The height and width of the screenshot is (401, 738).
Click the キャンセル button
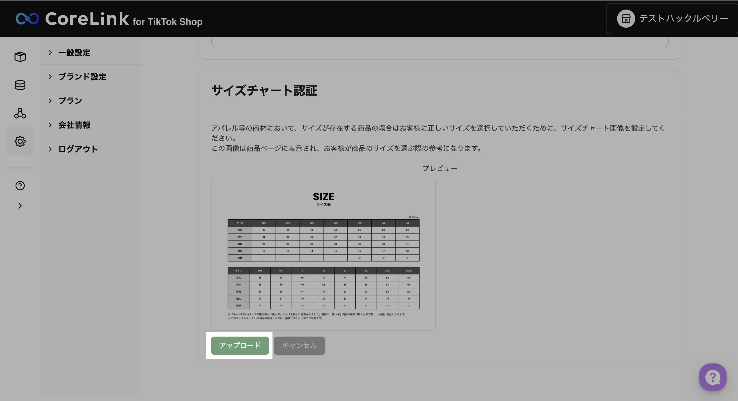coord(299,345)
